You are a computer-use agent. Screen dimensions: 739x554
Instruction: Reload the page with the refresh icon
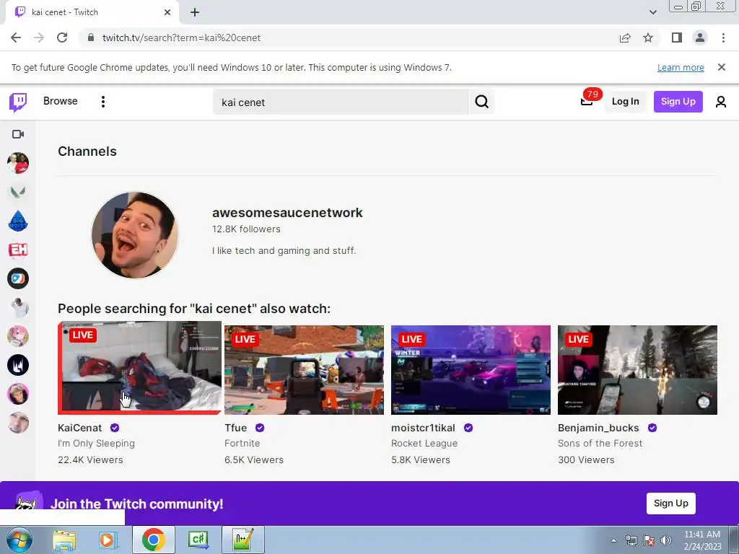click(62, 38)
